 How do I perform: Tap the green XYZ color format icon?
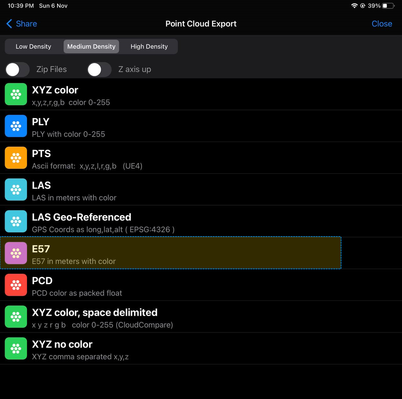pyautogui.click(x=16, y=94)
